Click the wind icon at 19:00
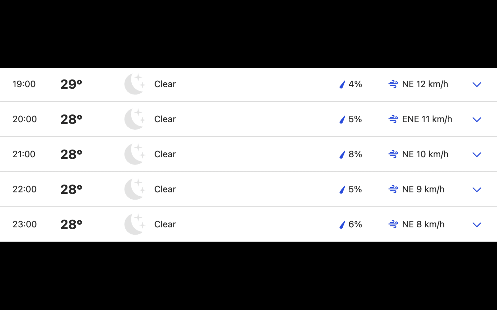 click(393, 84)
